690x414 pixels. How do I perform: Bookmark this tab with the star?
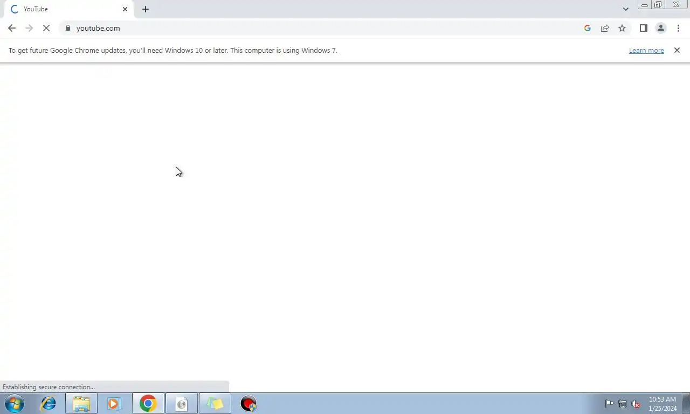(x=622, y=28)
